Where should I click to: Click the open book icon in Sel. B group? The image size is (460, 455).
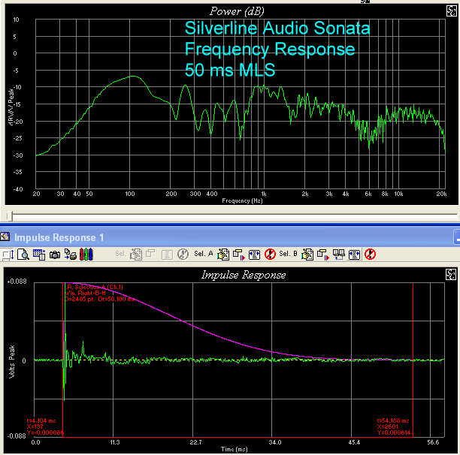[338, 255]
